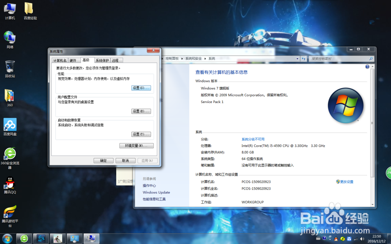Switch to the Control Panel taskbar button
391x244 pixels.
[75, 239]
